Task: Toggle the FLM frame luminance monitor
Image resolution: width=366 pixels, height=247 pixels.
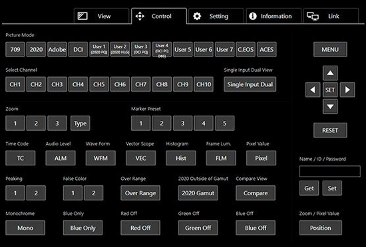Action: [221, 158]
